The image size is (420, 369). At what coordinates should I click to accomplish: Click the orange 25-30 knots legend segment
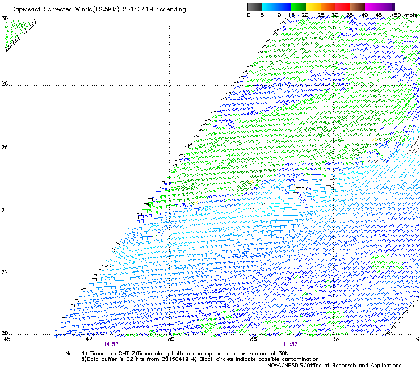point(328,7)
